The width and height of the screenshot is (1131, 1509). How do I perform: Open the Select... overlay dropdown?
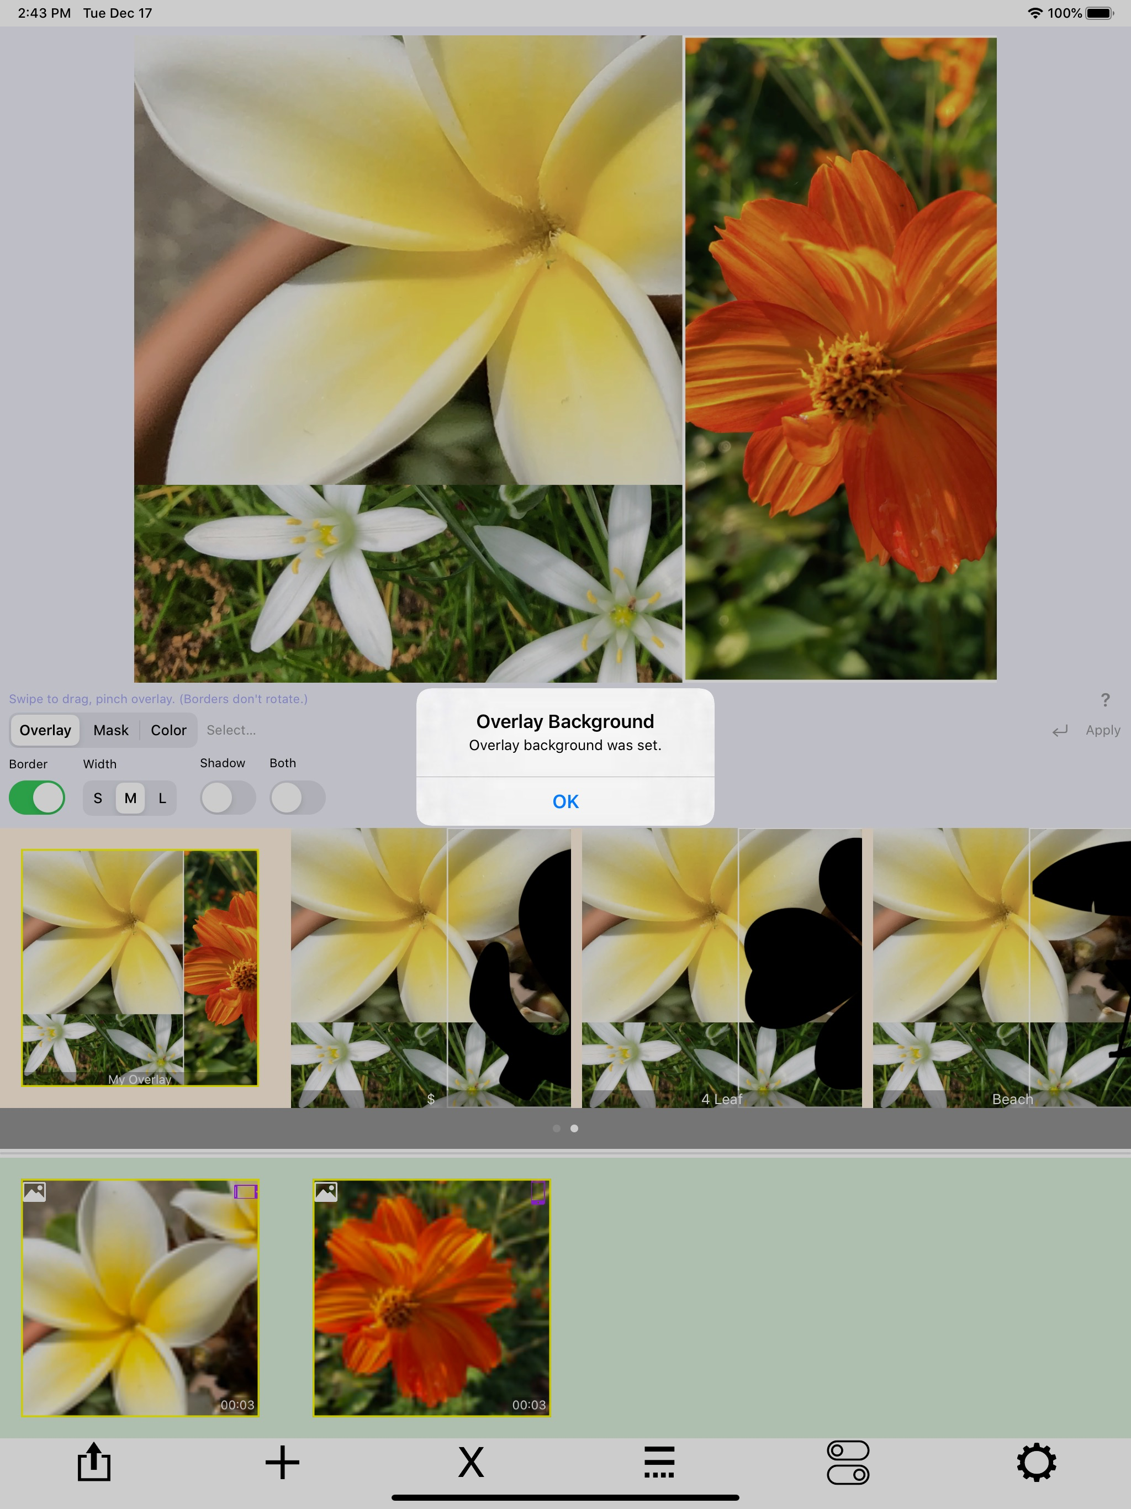click(x=231, y=730)
